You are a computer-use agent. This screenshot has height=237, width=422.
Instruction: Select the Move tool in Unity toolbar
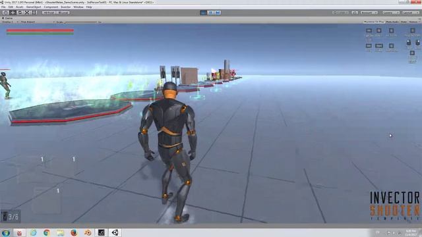[x=13, y=13]
